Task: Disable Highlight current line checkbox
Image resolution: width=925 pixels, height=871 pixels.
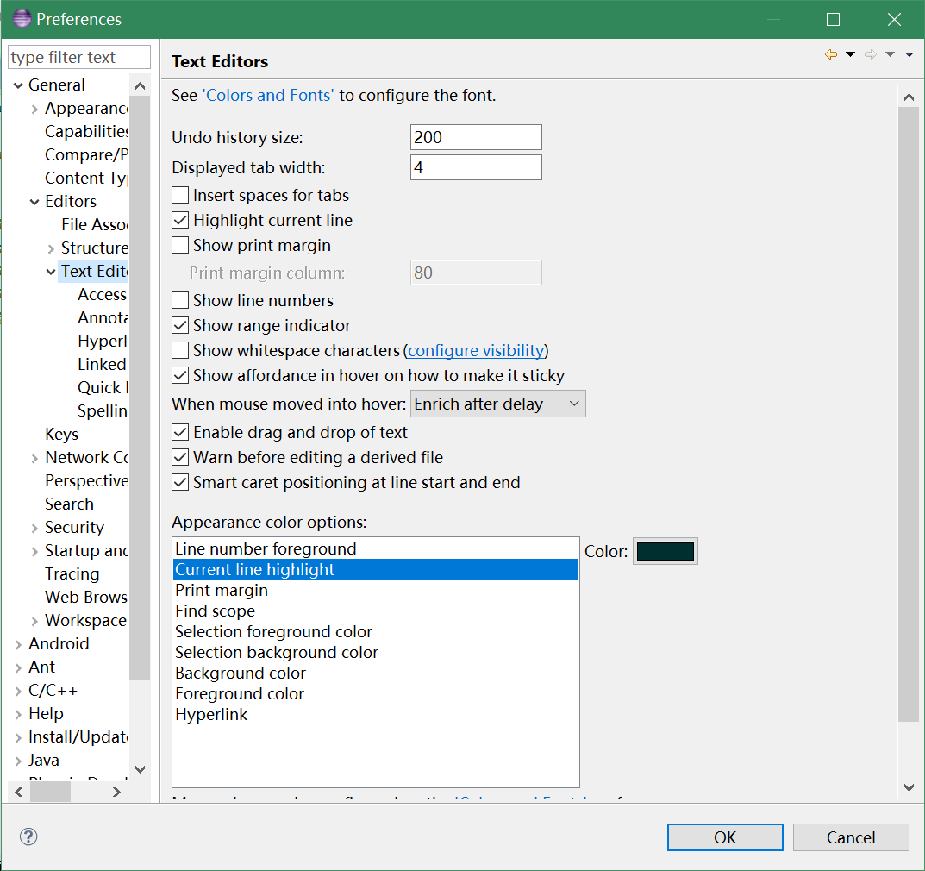Action: (180, 221)
